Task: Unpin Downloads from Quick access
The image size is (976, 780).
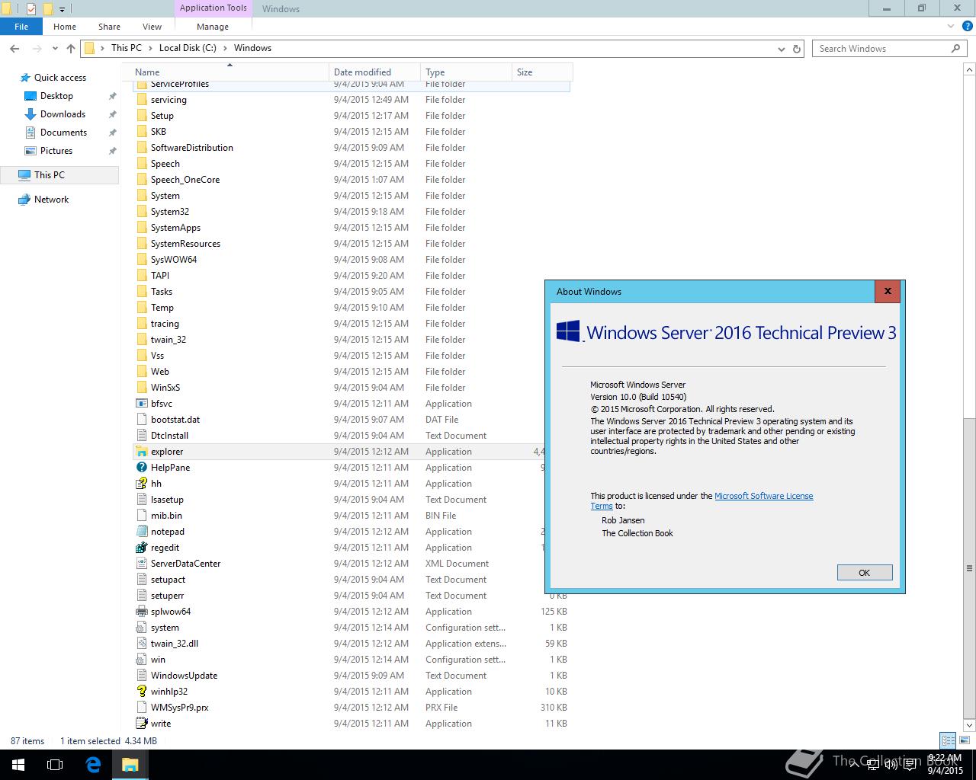Action: tap(112, 114)
